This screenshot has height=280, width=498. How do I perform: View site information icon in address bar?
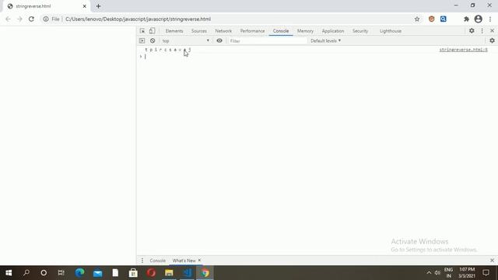[x=46, y=19]
